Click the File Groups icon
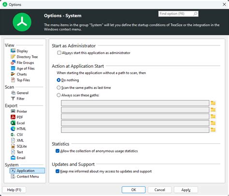 coord(13,62)
